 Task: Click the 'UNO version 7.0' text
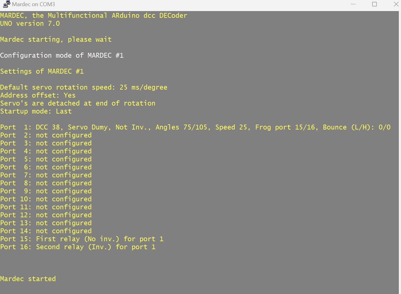(30, 24)
